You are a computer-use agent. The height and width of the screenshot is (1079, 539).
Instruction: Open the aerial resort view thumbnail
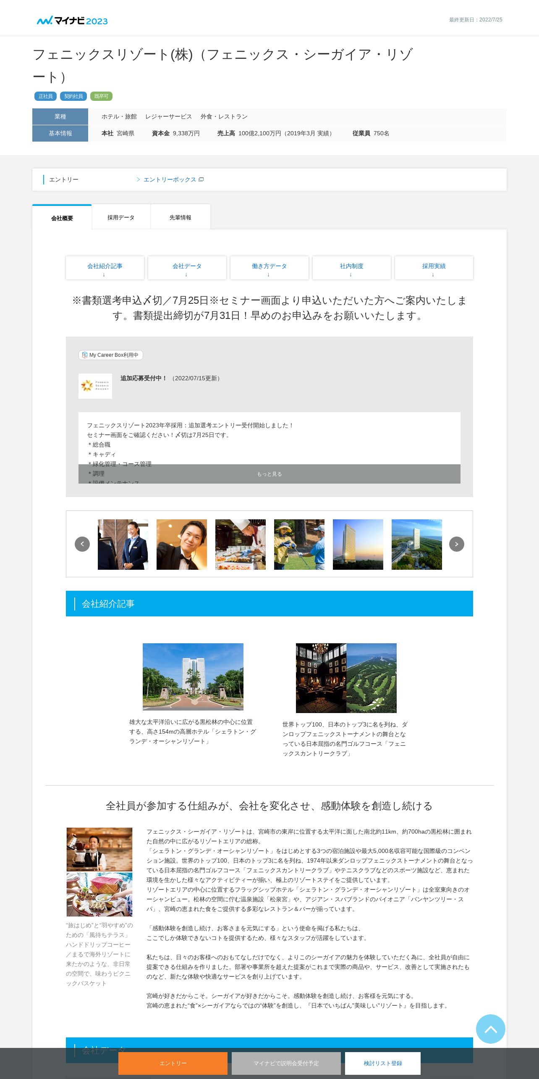pyautogui.click(x=417, y=545)
